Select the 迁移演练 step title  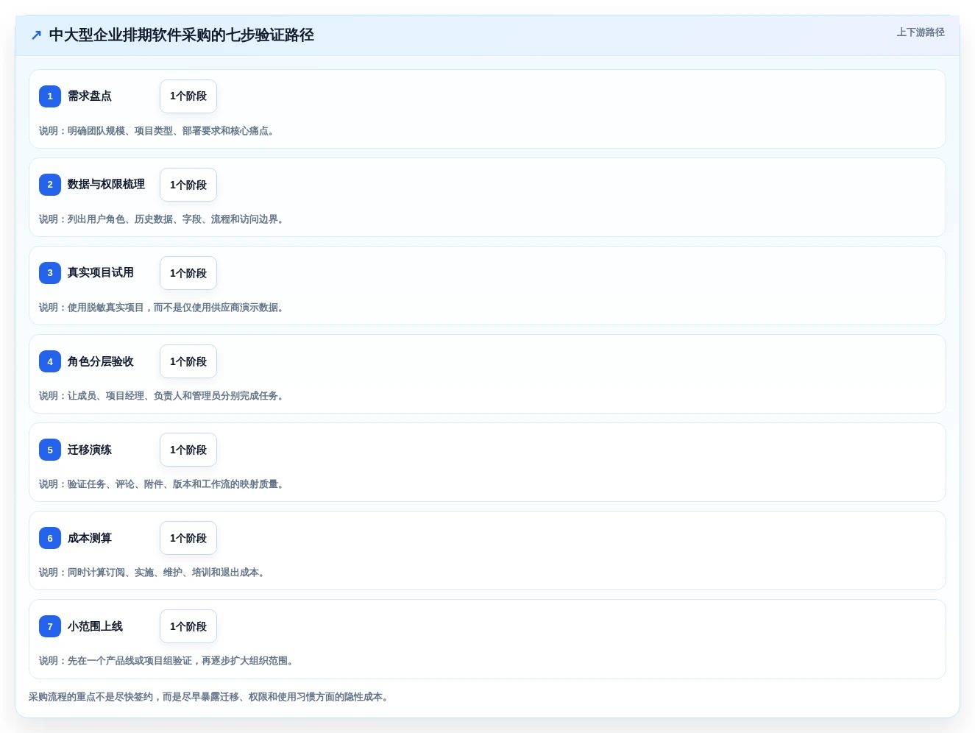click(90, 450)
